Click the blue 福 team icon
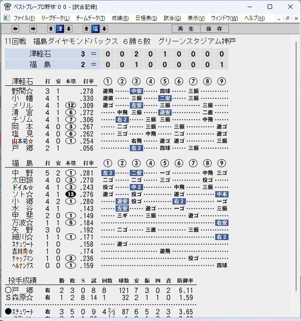Viewport: 301px width, 321px height. (x=95, y=29)
